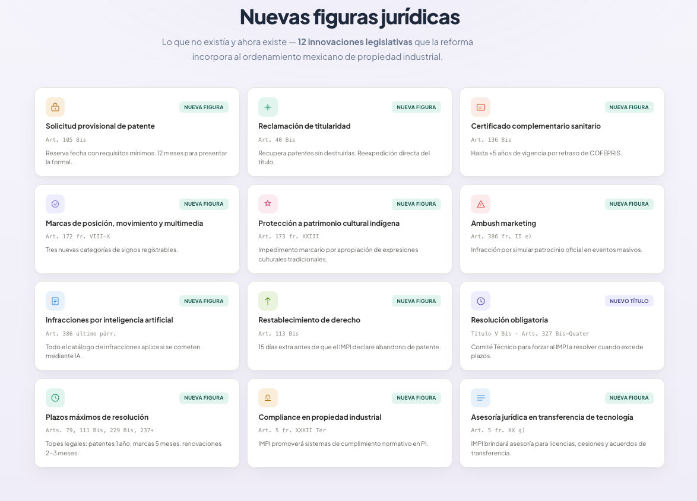This screenshot has width=697, height=501.
Task: Click the warning triangle icon on Ambush marketing card
Action: point(480,204)
